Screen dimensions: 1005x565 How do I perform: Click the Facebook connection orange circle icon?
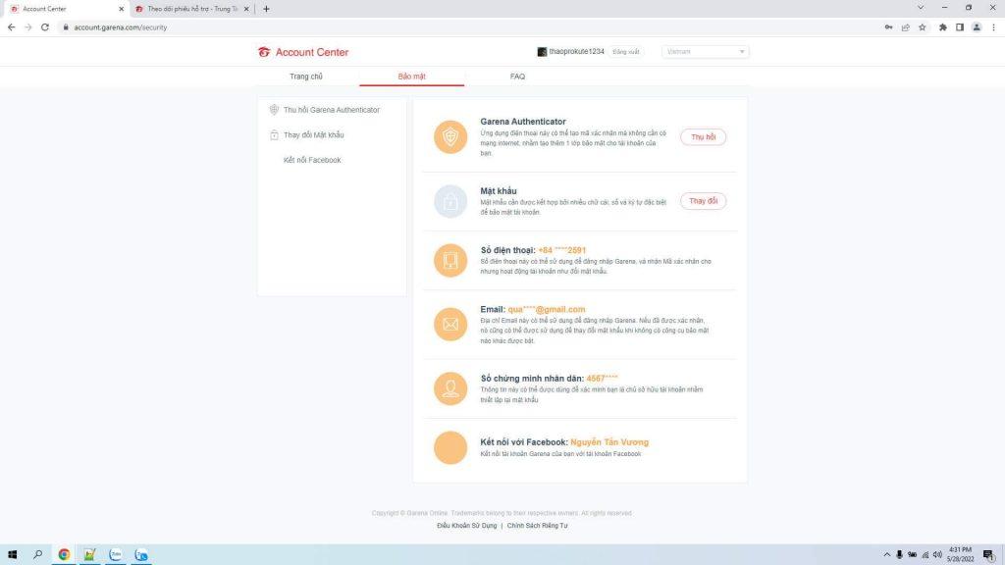pyautogui.click(x=450, y=447)
